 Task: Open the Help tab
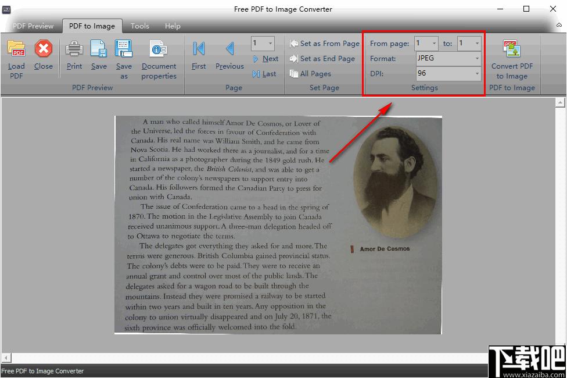pyautogui.click(x=173, y=26)
